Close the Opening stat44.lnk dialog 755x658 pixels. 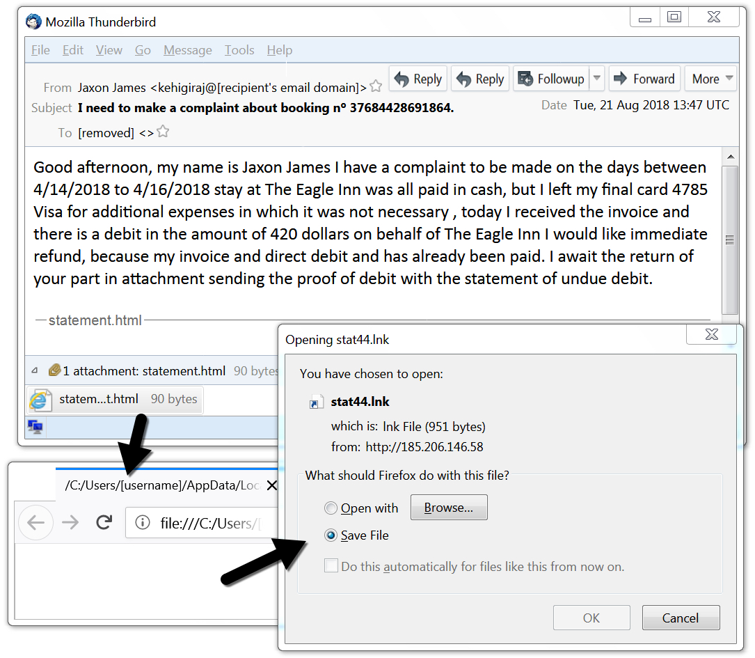click(712, 334)
